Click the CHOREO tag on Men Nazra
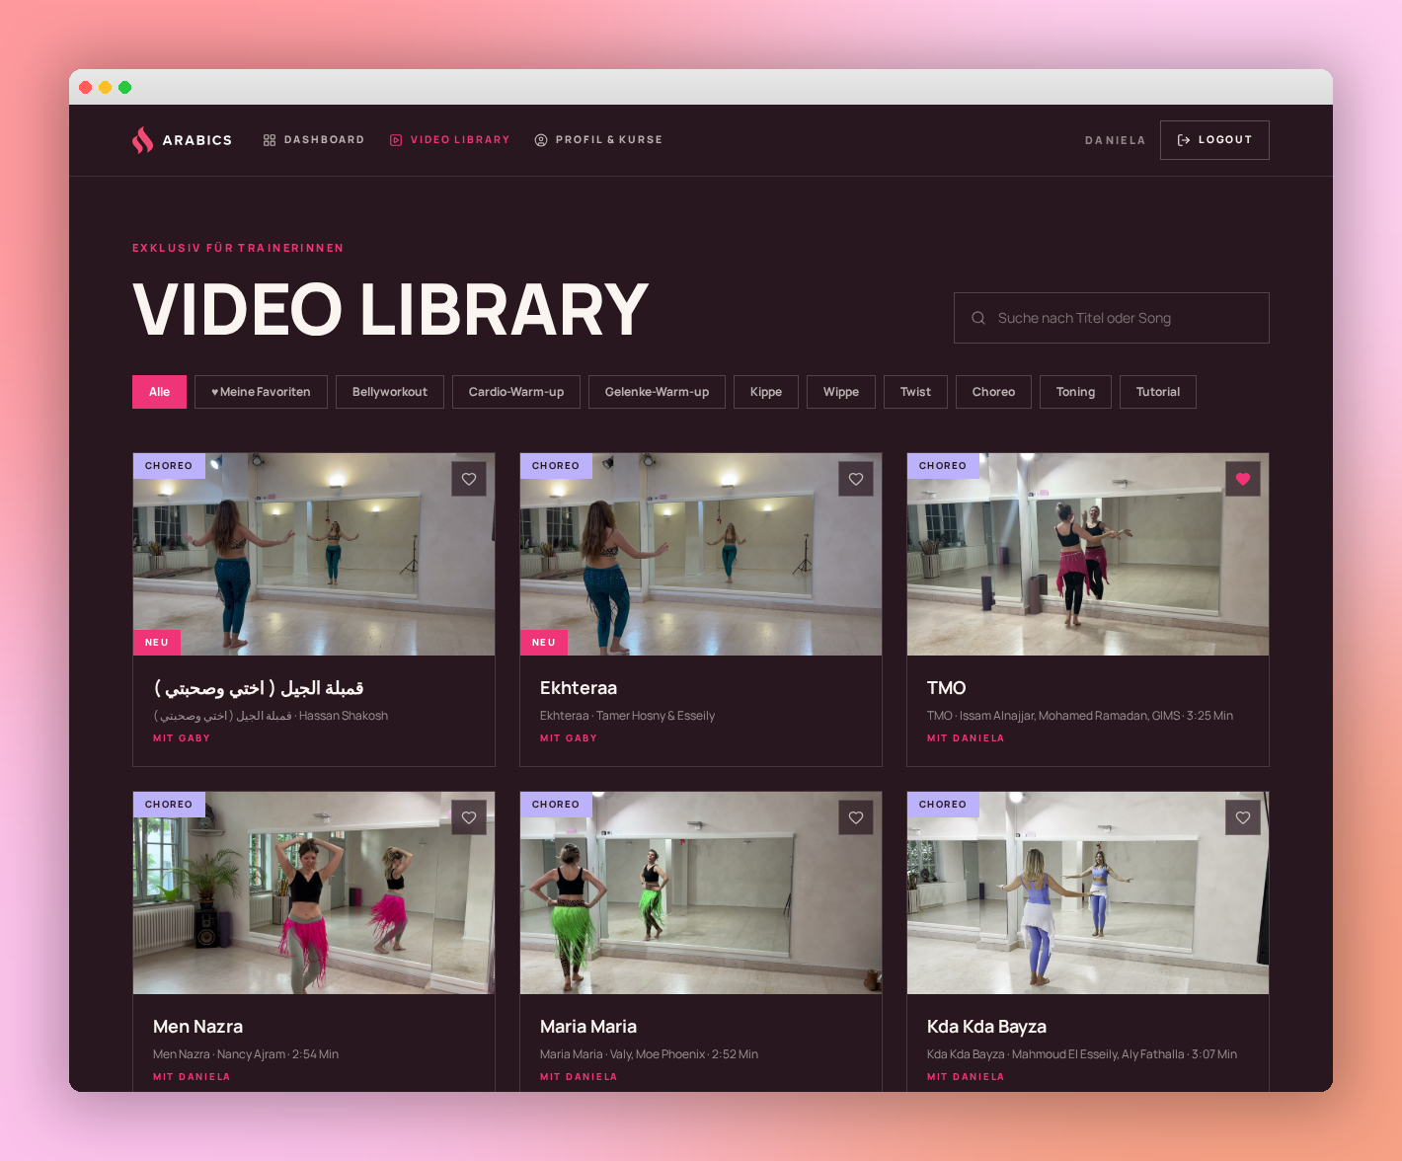Screen dimensions: 1402x1161 click(x=169, y=805)
